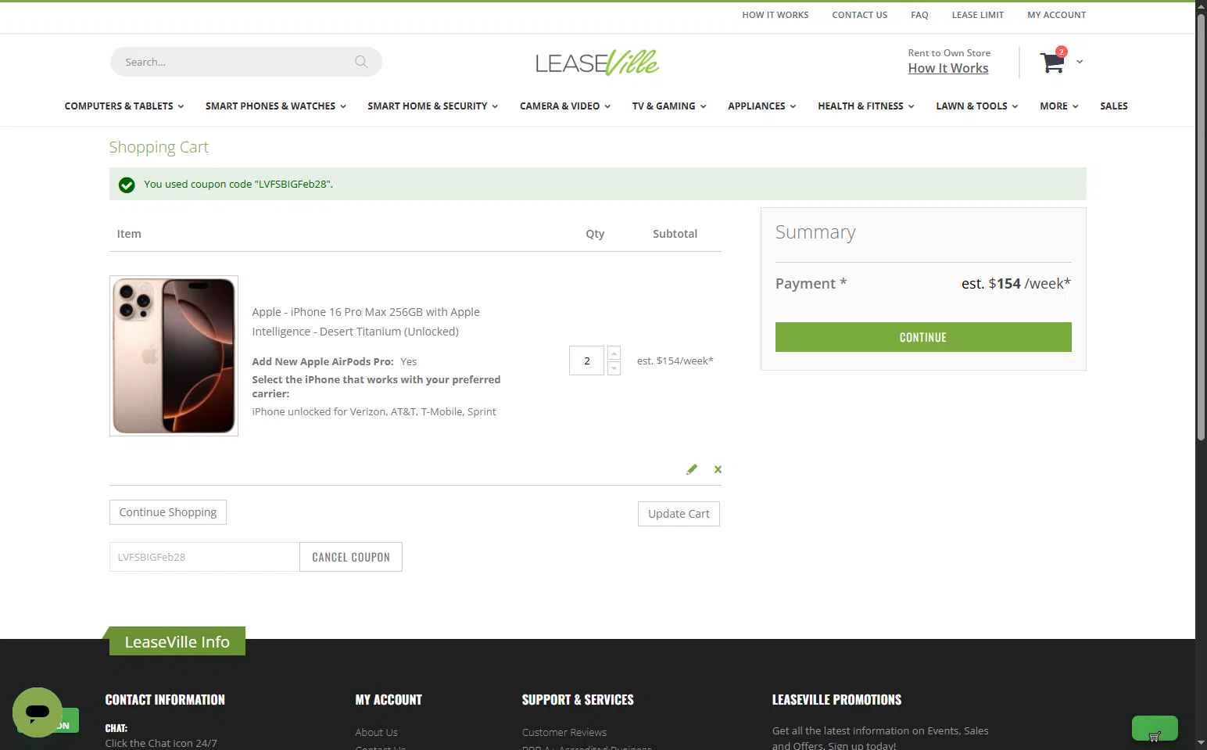Click the Shopping Cart heading
This screenshot has width=1207, height=750.
click(x=159, y=147)
